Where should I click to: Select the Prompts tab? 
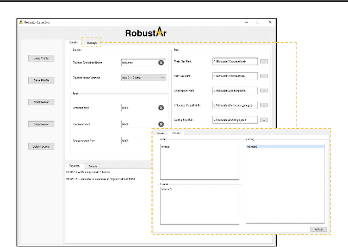(74, 166)
